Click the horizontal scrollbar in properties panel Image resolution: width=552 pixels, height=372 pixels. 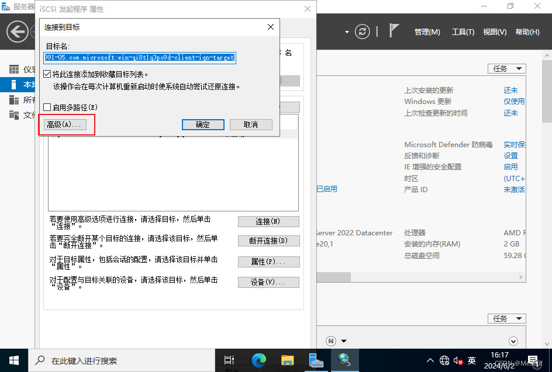[333, 277]
